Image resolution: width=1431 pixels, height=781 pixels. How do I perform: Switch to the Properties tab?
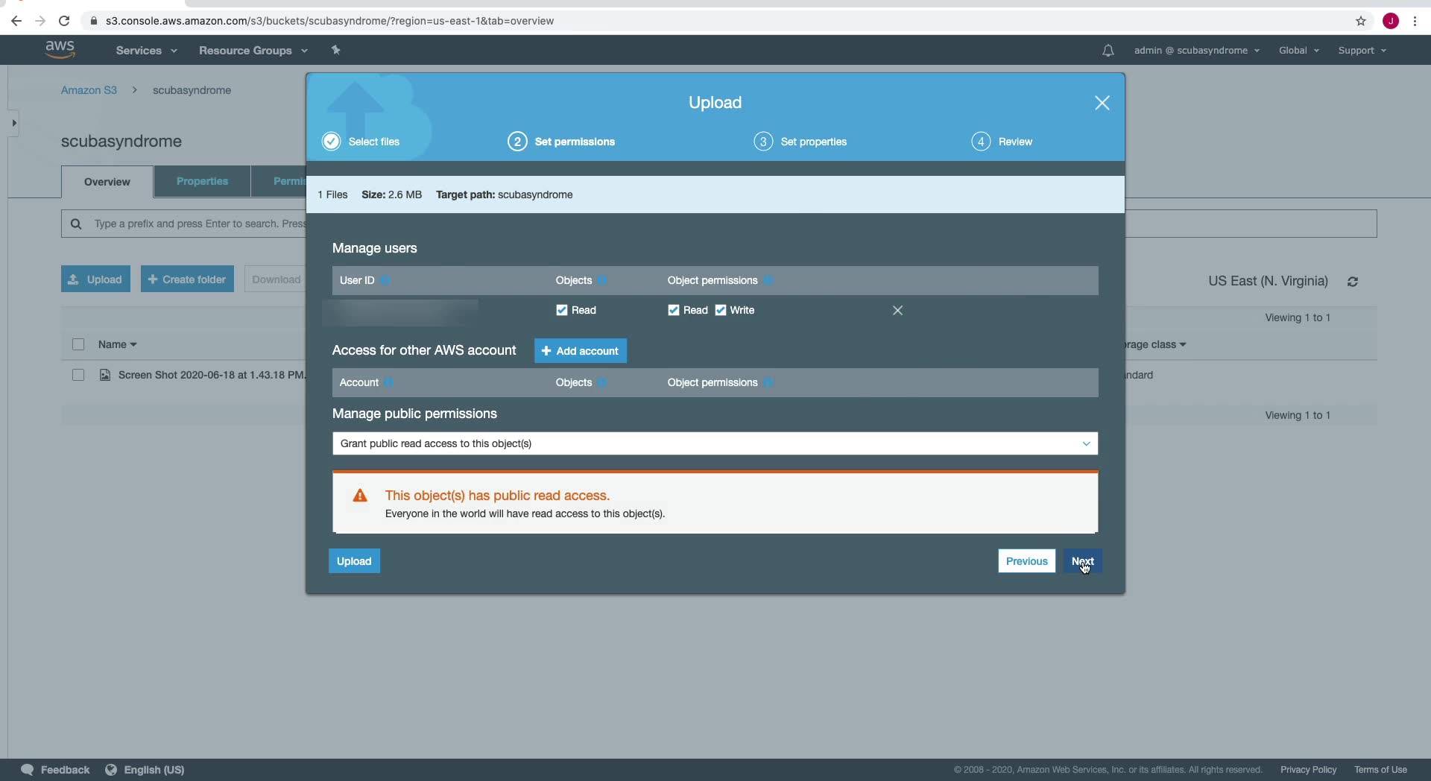click(202, 181)
